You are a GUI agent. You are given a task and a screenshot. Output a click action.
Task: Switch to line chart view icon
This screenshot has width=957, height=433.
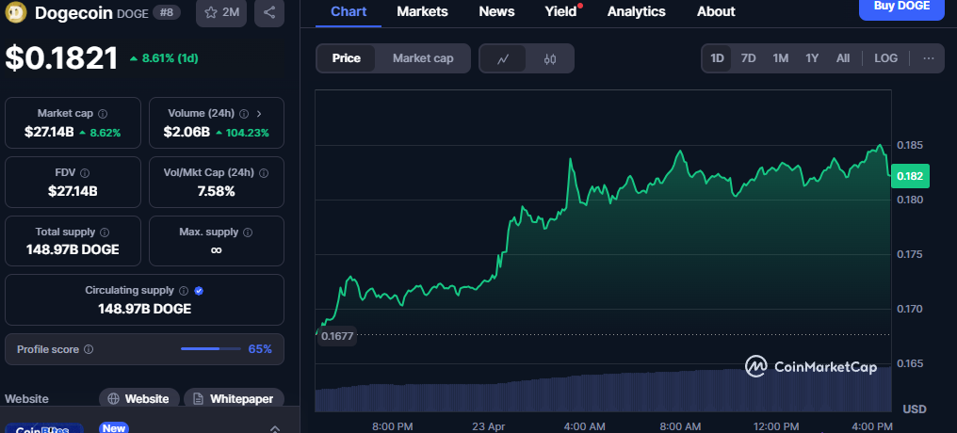pos(503,58)
